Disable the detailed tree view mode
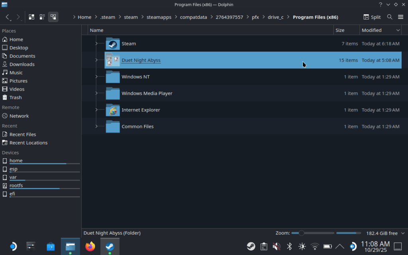408x255 pixels. (53, 17)
